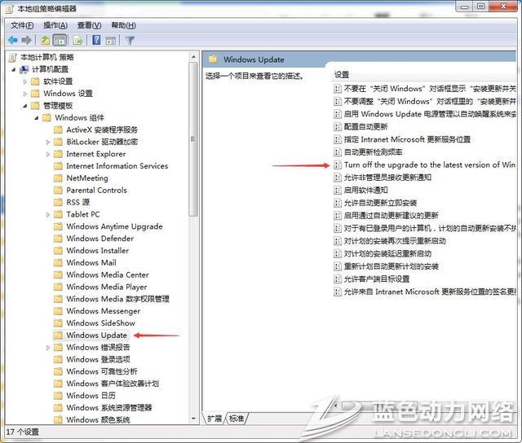Viewport: 522px width, 443px height.
Task: Click the 设置 column header
Action: (342, 74)
